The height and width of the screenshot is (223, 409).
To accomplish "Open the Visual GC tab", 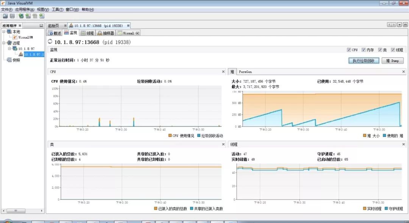I will click(x=128, y=33).
